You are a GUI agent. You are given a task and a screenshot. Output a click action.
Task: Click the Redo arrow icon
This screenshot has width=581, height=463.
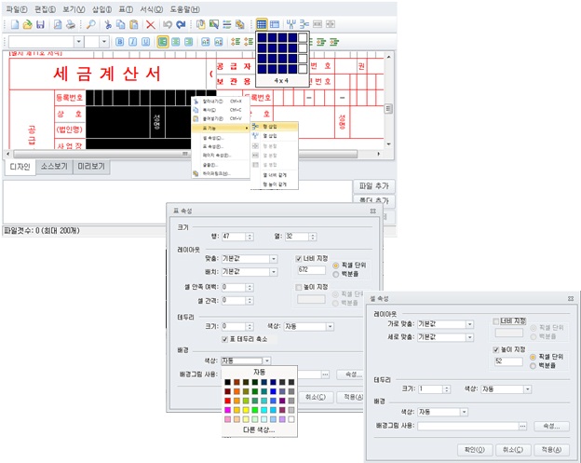pyautogui.click(x=181, y=24)
